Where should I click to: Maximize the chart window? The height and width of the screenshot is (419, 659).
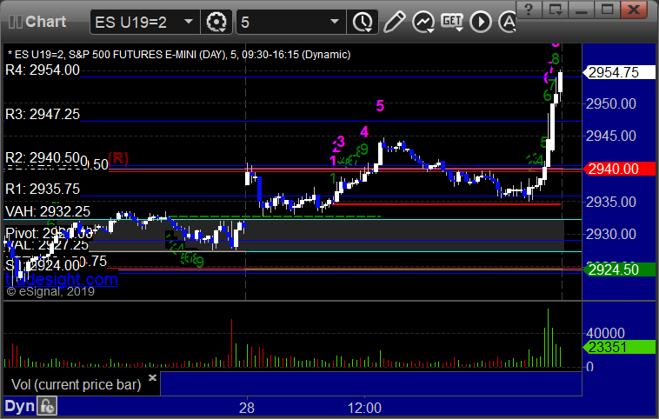pos(608,10)
